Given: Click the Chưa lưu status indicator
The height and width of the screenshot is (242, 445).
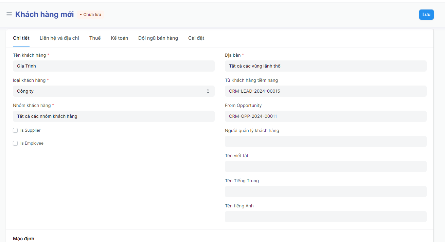Looking at the screenshot, I should [90, 15].
